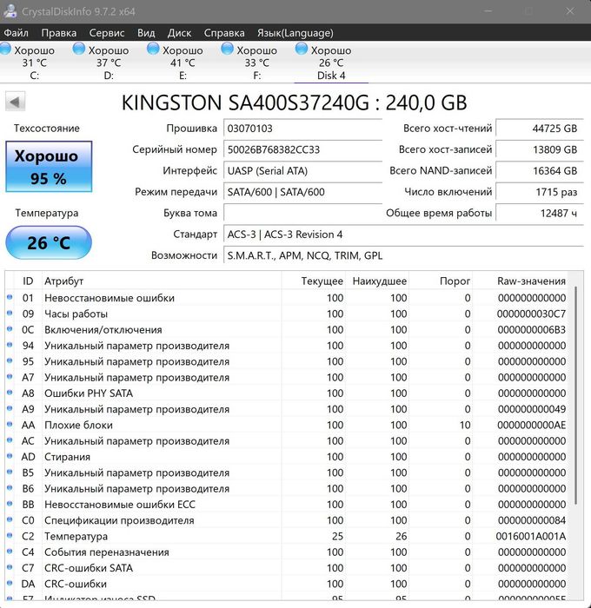Click the Стандарт field ACS-3 Revision 4
This screenshot has width=591, height=608.
(403, 235)
